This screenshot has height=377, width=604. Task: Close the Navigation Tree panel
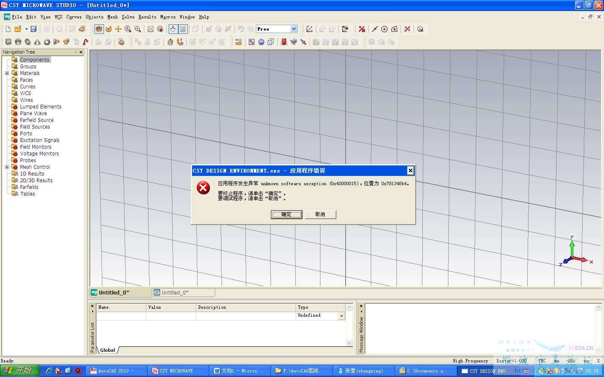(81, 52)
